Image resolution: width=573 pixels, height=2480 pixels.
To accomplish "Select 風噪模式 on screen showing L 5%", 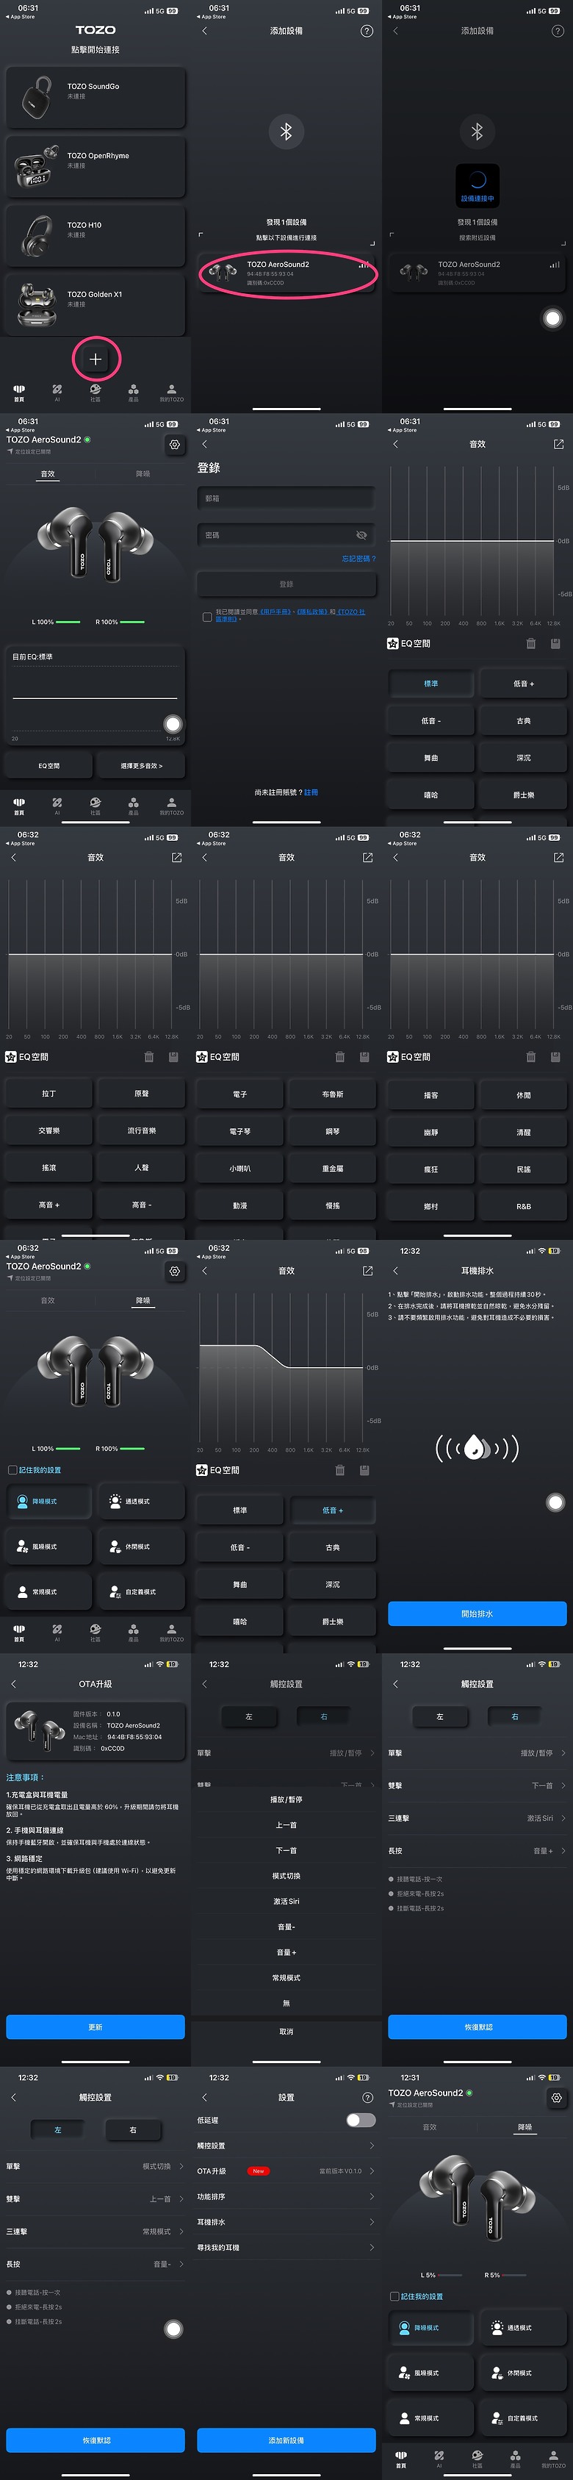I will pos(430,2373).
